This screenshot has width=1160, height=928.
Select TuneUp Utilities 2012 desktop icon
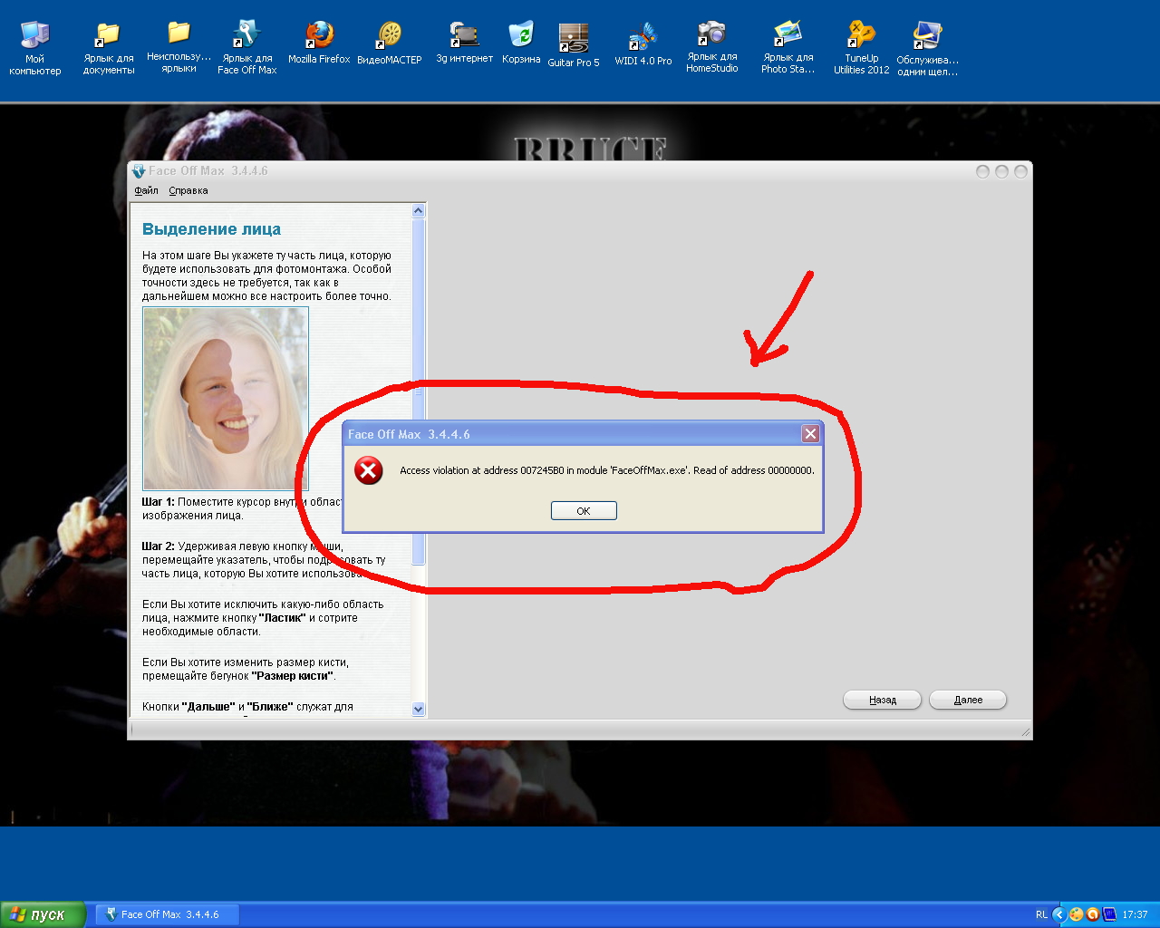[x=861, y=47]
